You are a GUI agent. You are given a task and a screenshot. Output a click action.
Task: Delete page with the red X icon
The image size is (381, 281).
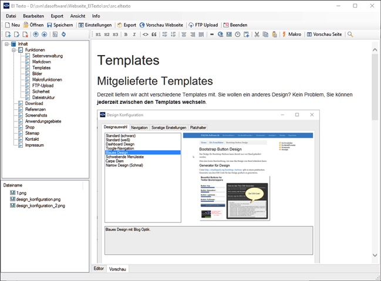25,35
